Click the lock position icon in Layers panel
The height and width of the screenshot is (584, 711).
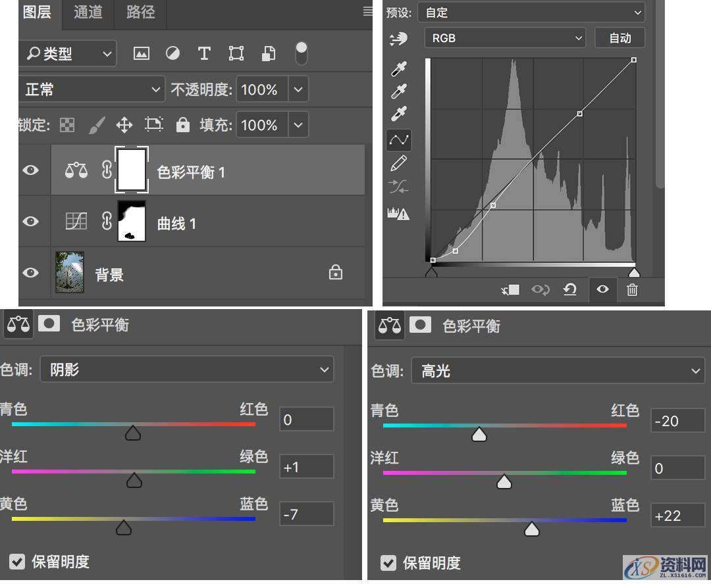click(124, 125)
